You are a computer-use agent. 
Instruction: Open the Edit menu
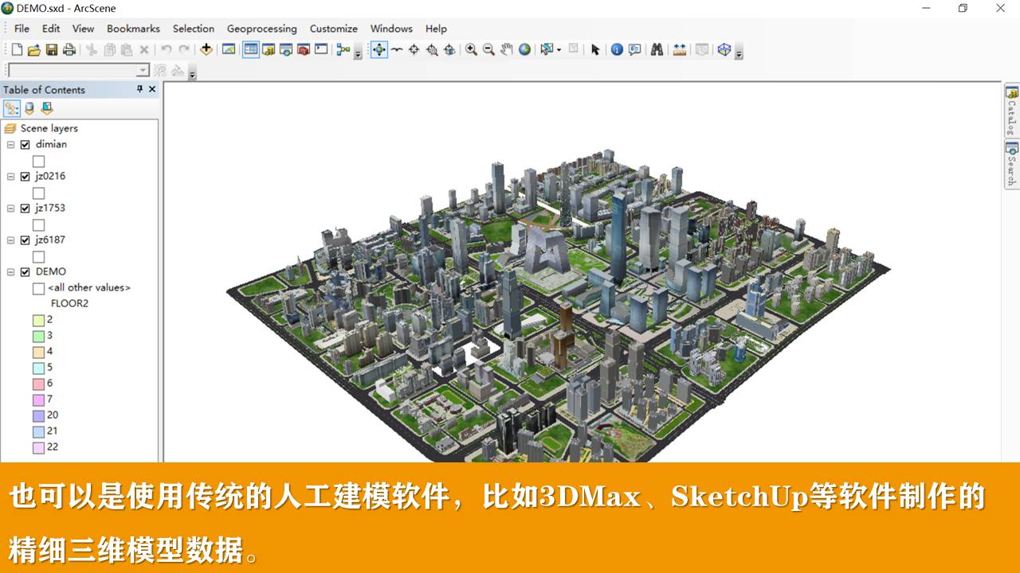51,29
